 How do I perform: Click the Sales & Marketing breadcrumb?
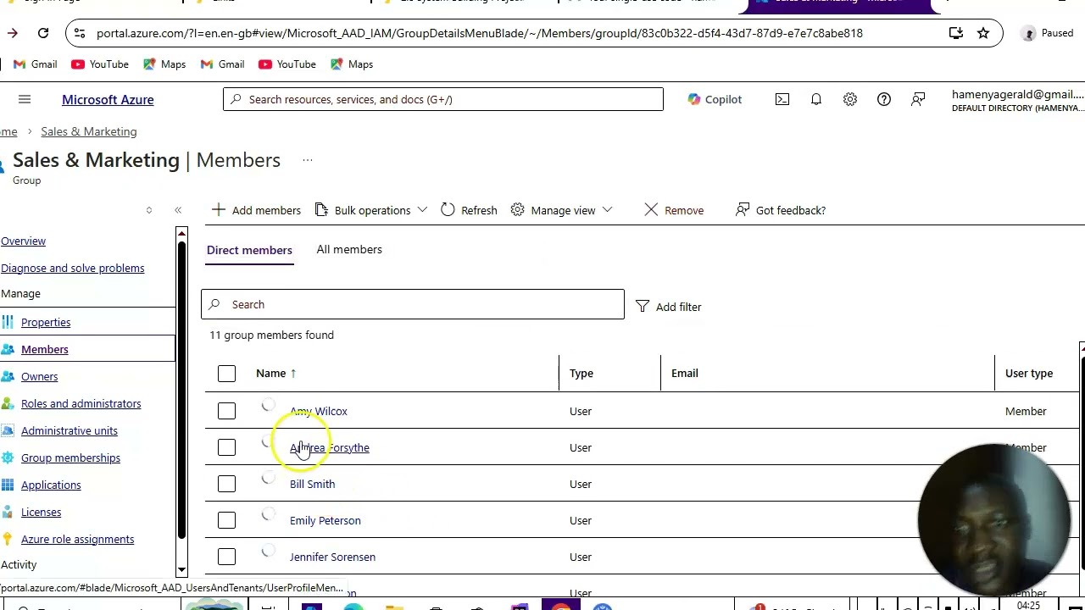pyautogui.click(x=89, y=131)
